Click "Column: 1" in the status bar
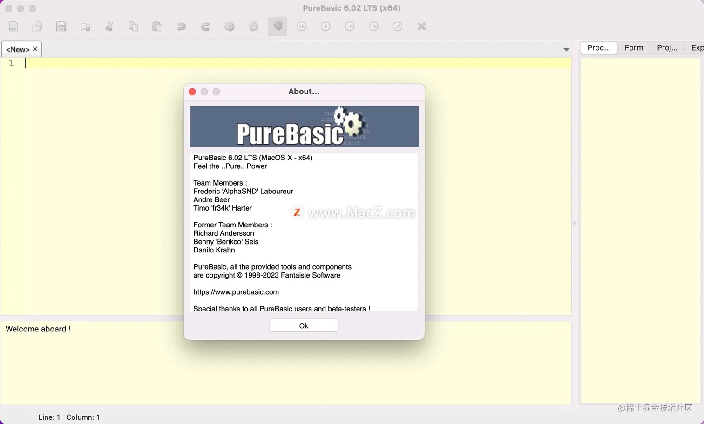The width and height of the screenshot is (704, 424). [83, 417]
